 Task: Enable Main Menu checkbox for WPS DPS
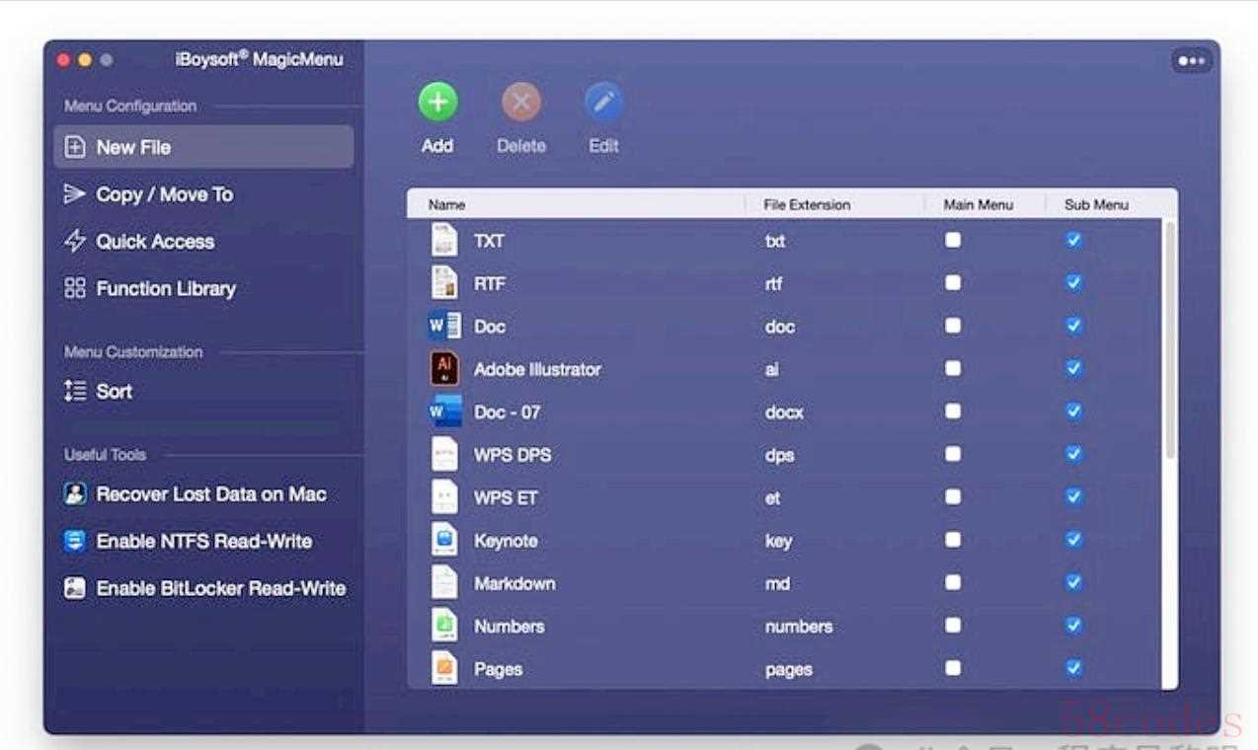953,454
